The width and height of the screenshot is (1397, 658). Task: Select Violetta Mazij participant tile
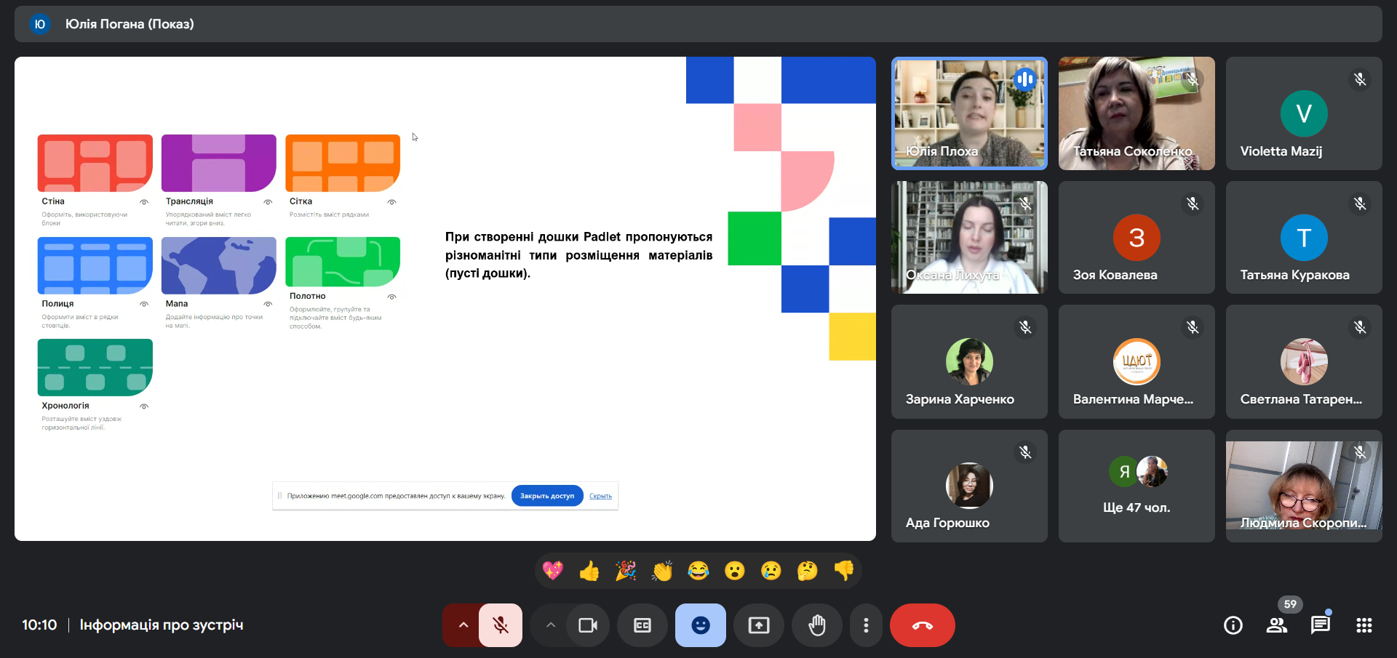tap(1304, 113)
